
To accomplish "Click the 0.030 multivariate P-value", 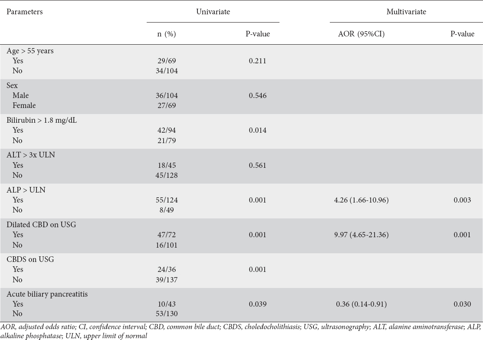I will click(x=462, y=304).
